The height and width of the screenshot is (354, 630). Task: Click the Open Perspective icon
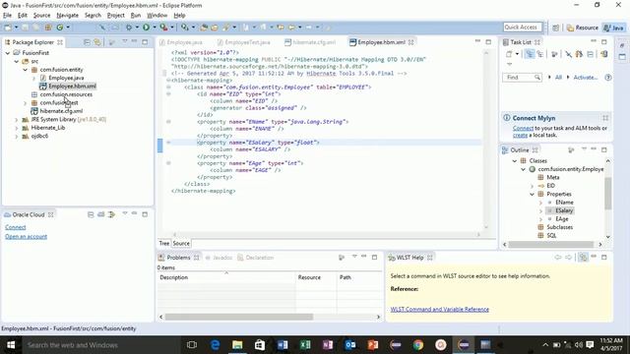click(555, 28)
